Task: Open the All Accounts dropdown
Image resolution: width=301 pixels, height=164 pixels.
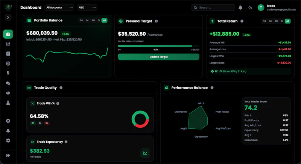Action: click(x=59, y=8)
